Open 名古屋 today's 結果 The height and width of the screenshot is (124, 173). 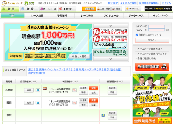pos(94,93)
